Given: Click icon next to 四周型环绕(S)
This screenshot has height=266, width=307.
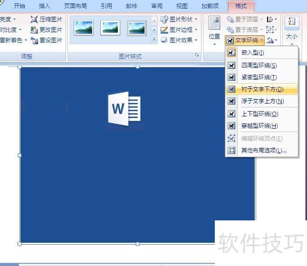Looking at the screenshot, I should (x=231, y=66).
